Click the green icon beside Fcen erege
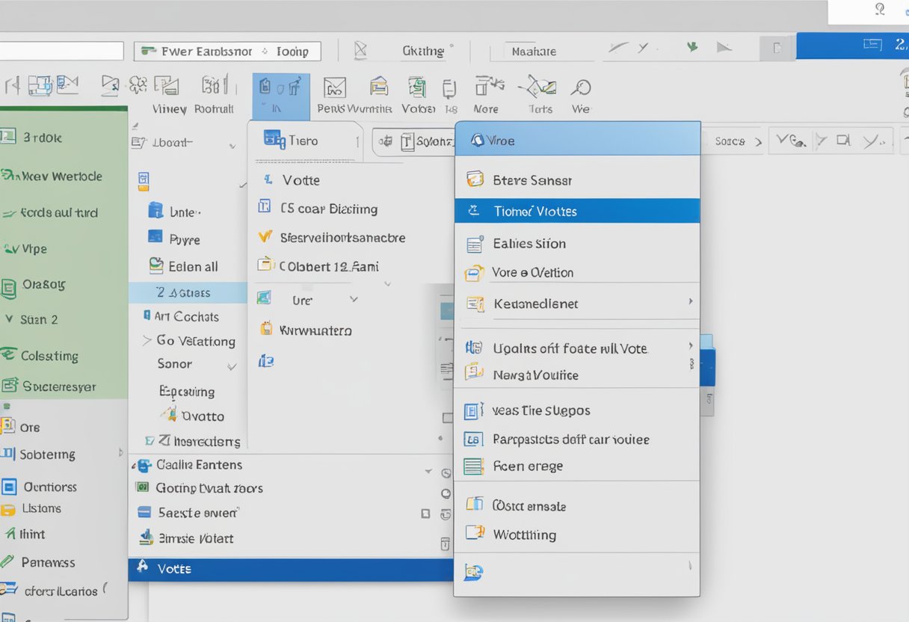This screenshot has width=909, height=622. [x=473, y=466]
